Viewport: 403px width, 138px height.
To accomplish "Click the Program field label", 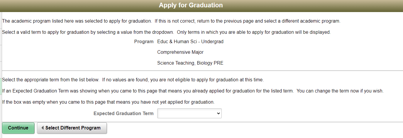I will coord(144,42).
